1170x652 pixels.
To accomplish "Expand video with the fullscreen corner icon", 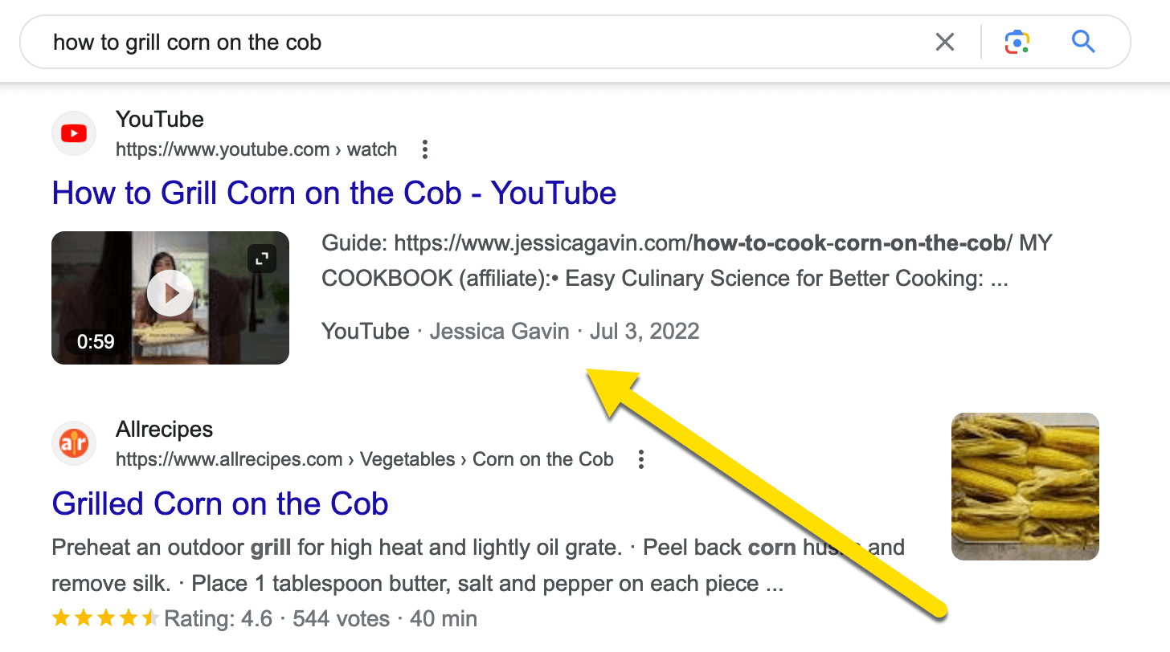I will (x=262, y=259).
